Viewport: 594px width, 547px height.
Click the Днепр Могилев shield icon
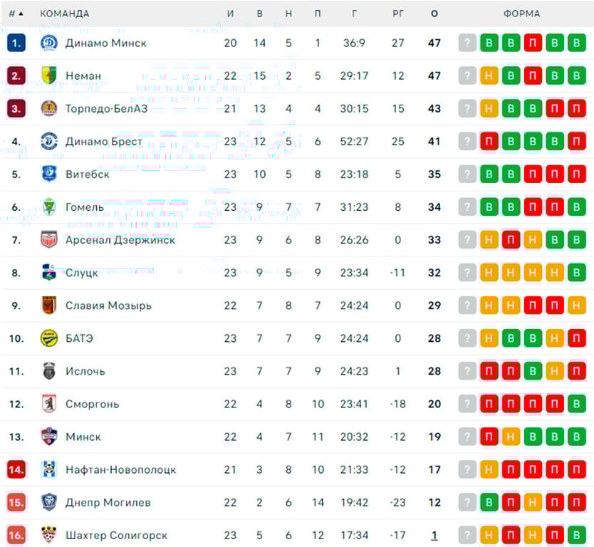(x=49, y=502)
